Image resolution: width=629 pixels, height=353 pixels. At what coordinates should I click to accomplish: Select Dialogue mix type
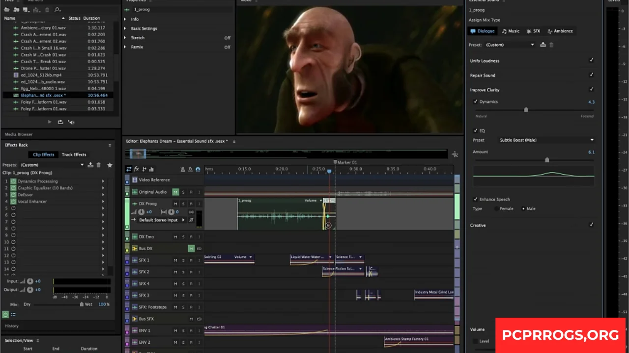coord(483,31)
